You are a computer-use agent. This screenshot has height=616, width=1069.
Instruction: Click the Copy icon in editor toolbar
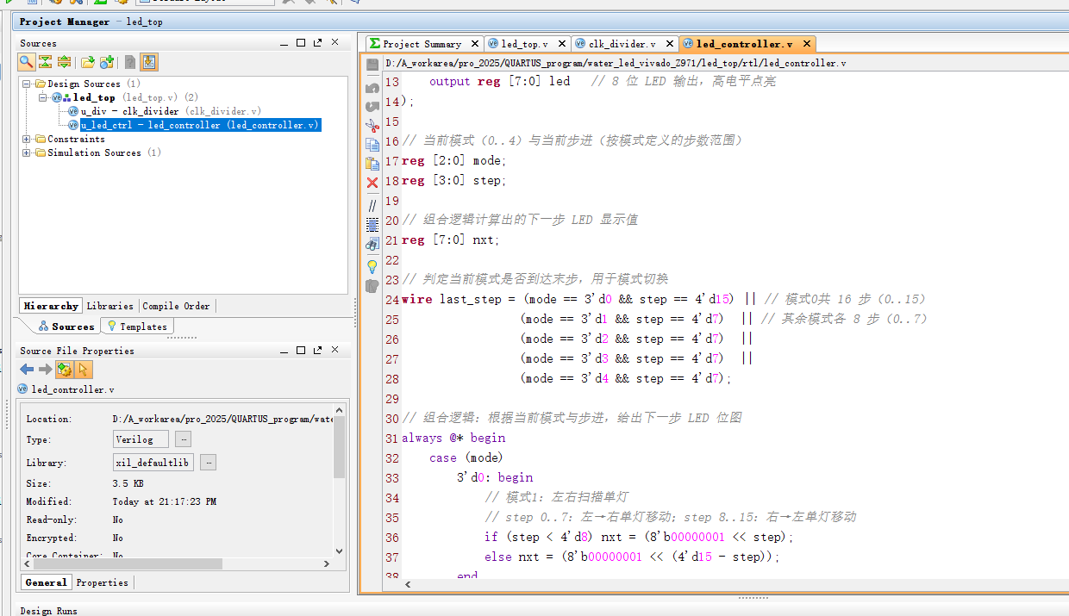pos(372,145)
